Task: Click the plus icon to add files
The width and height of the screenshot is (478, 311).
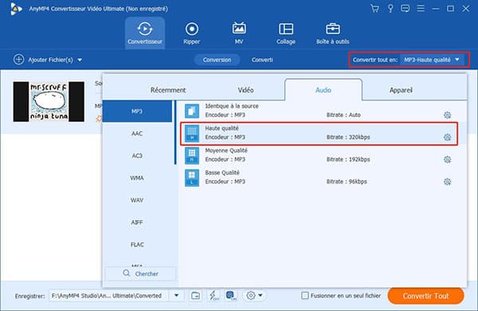Action: 18,60
